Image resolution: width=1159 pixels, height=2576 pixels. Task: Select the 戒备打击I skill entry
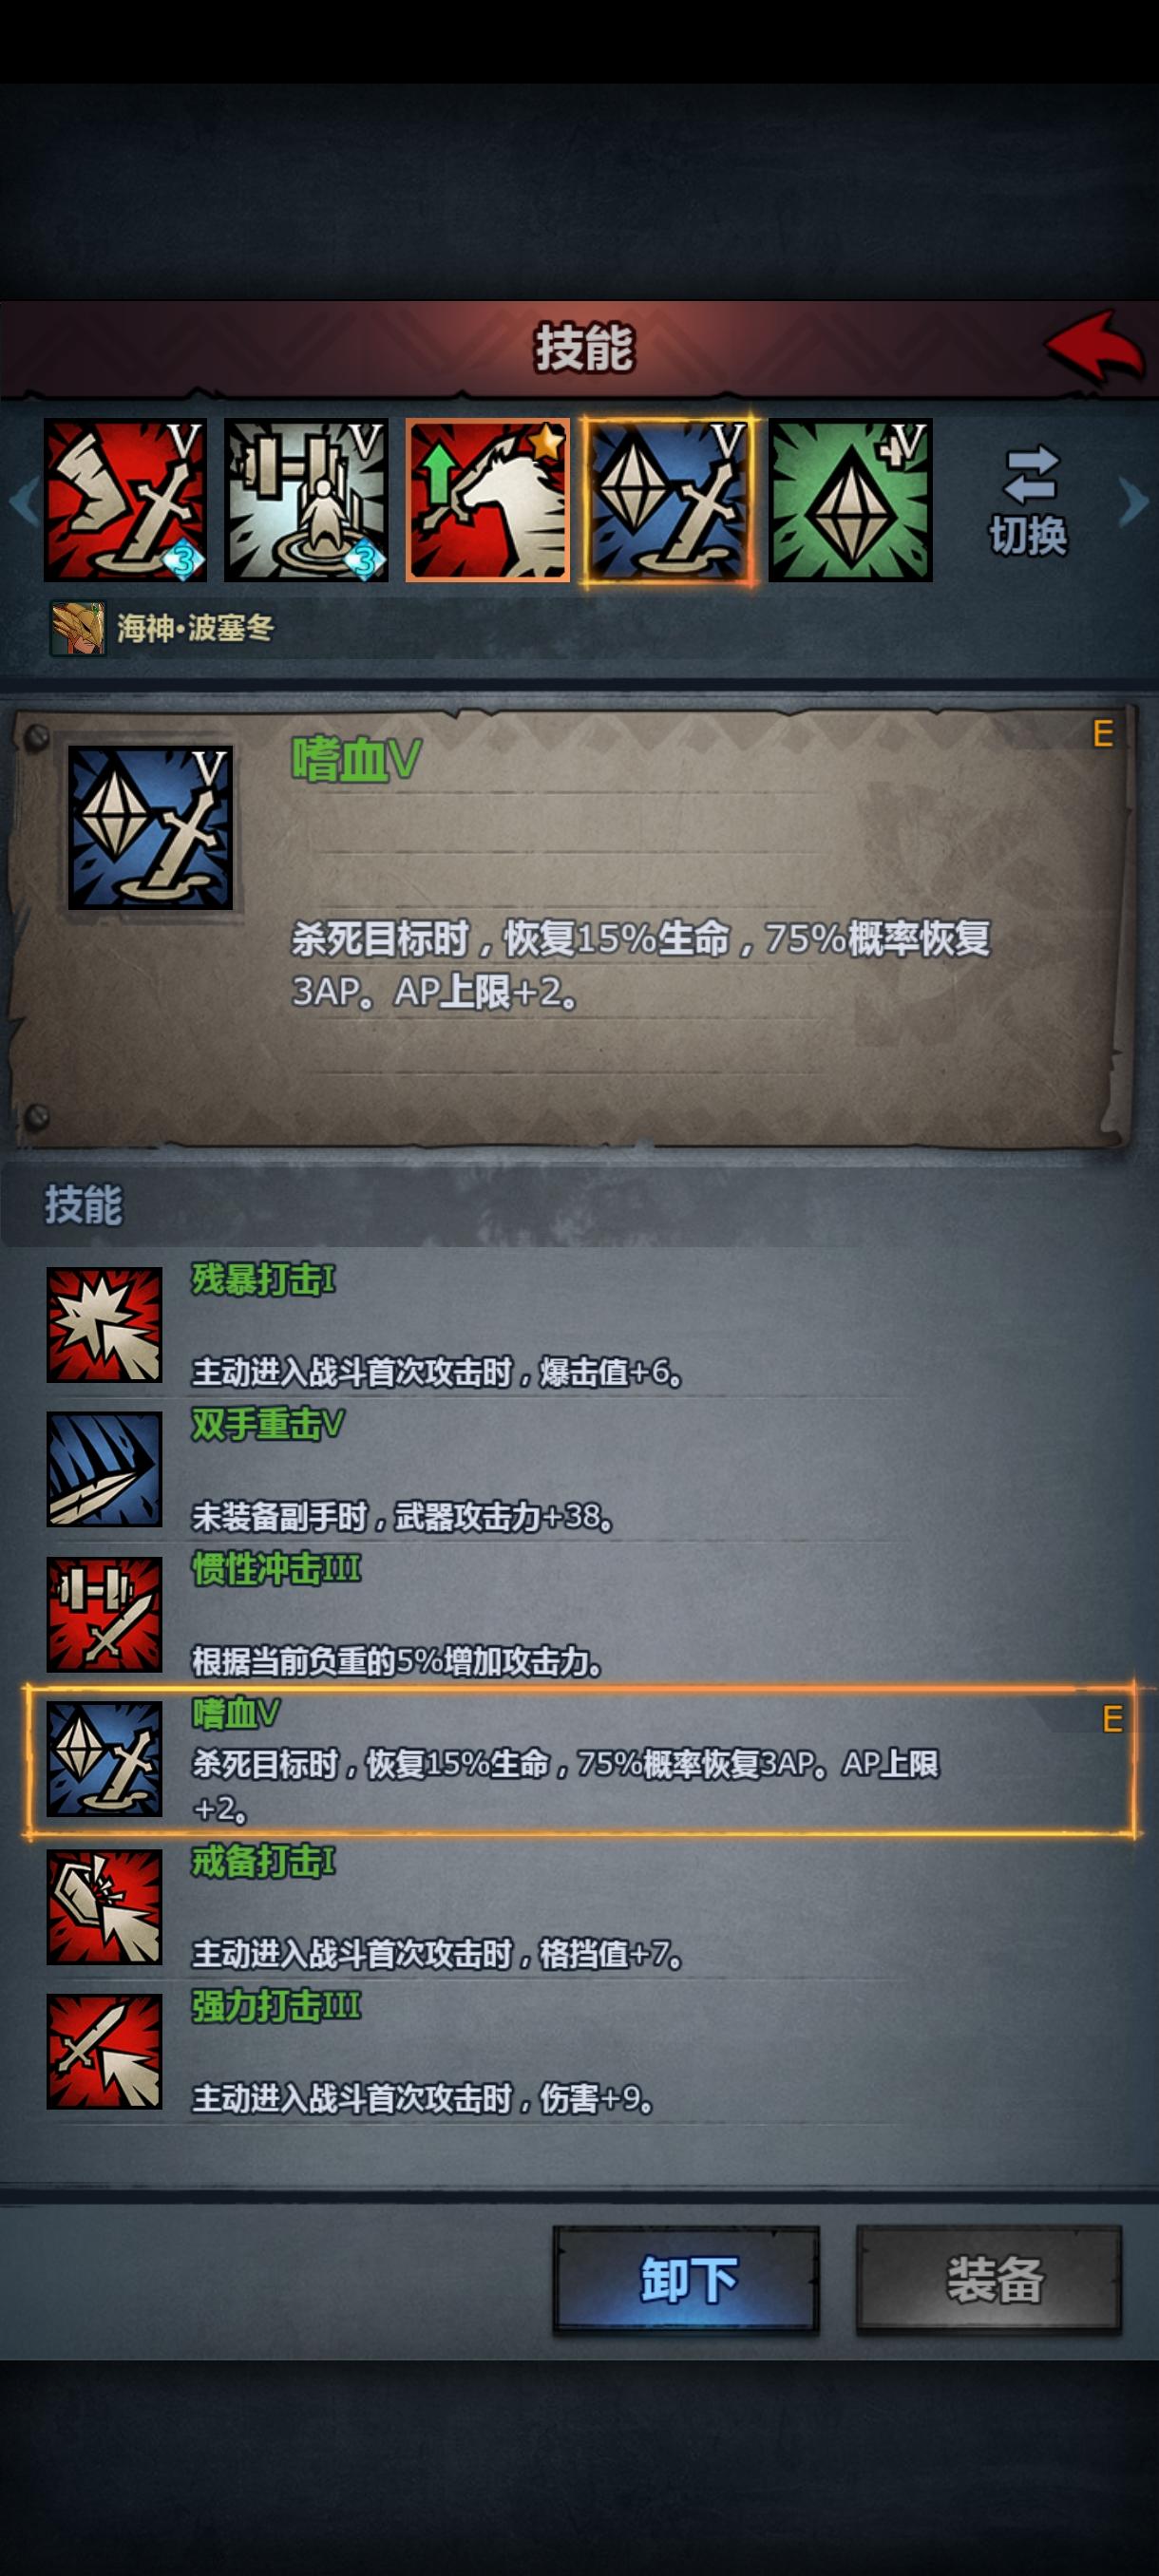(580, 1907)
